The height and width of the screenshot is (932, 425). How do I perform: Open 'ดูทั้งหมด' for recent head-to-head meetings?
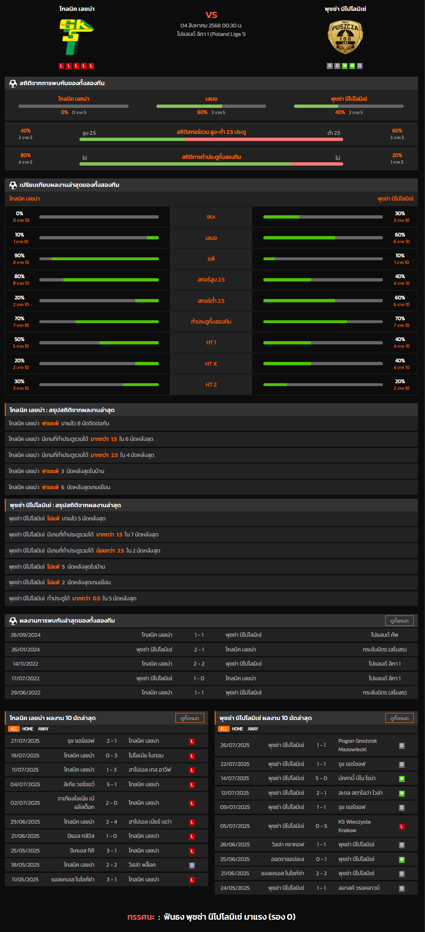pos(399,621)
